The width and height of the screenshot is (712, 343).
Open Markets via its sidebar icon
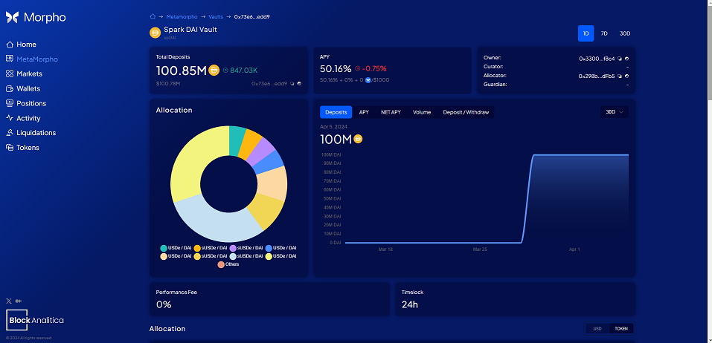10,73
